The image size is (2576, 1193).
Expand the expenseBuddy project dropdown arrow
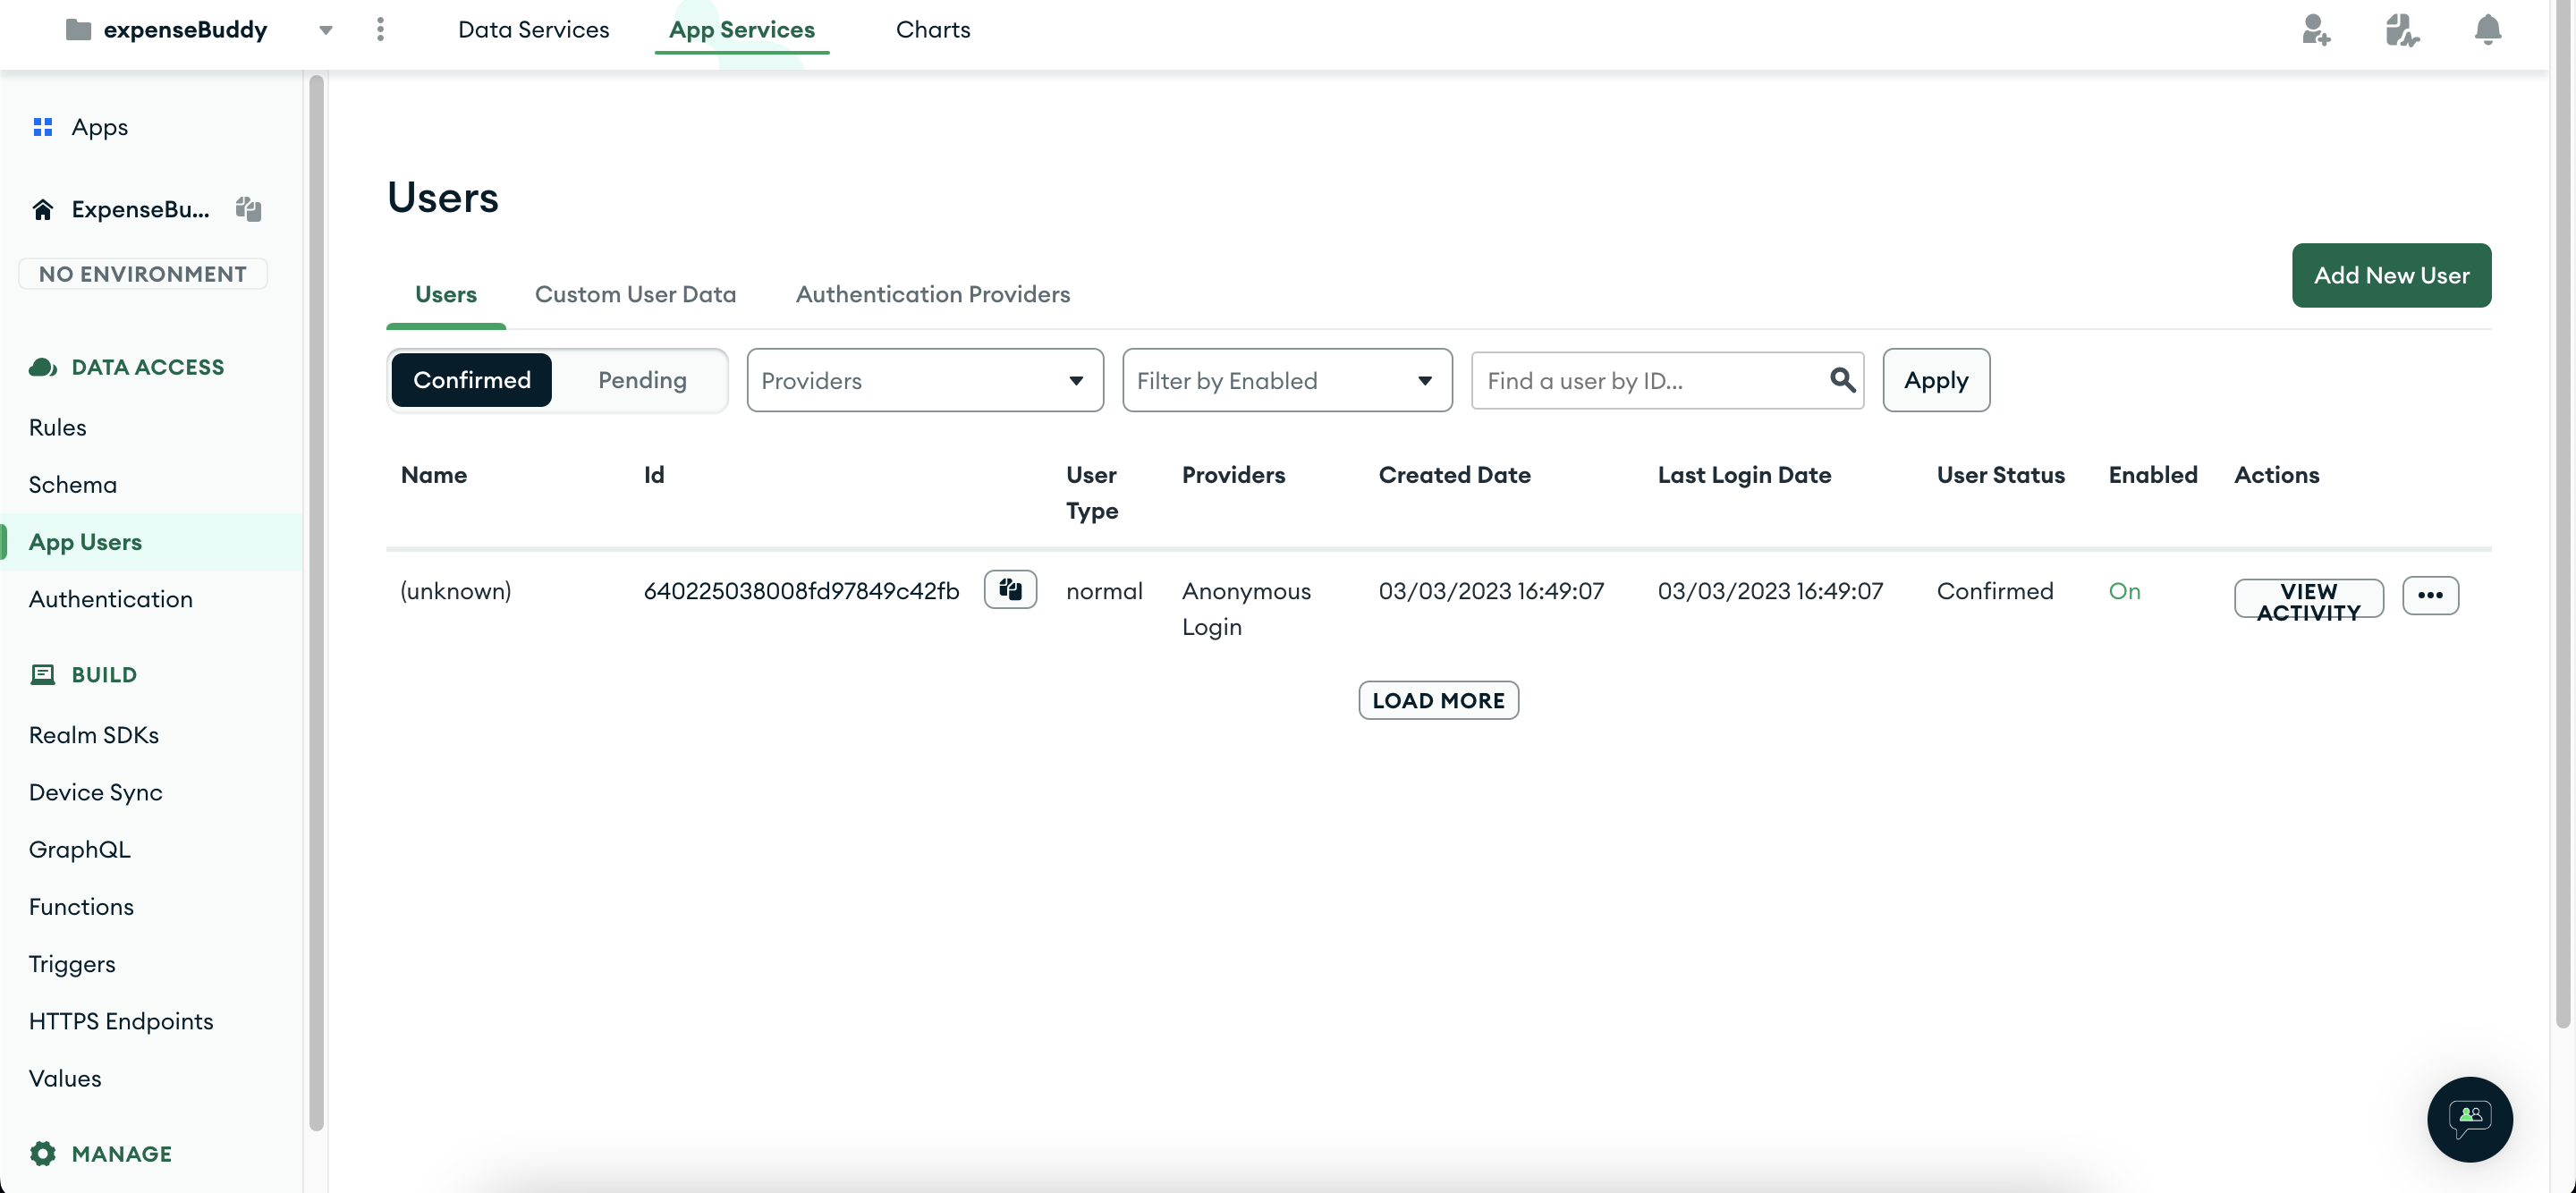point(325,30)
